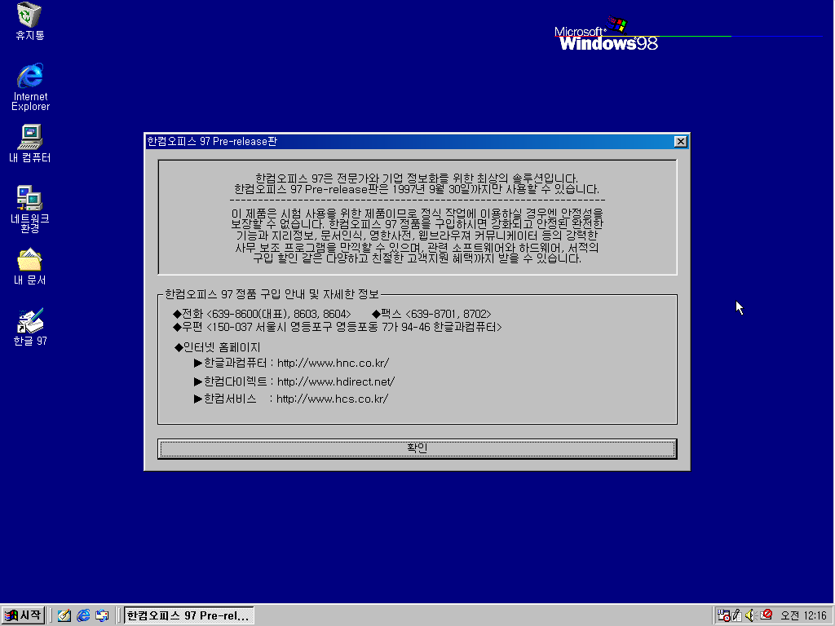Viewport: 835px width, 626px height.
Task: Activate 한컴오피스 97 Pre-rel... taskbar button
Action: click(x=188, y=615)
